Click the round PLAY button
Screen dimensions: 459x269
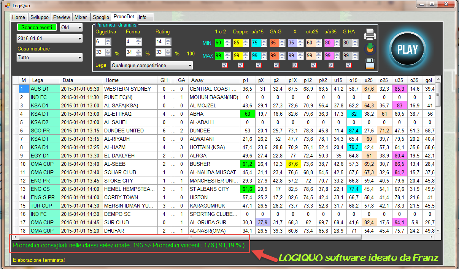tap(407, 49)
